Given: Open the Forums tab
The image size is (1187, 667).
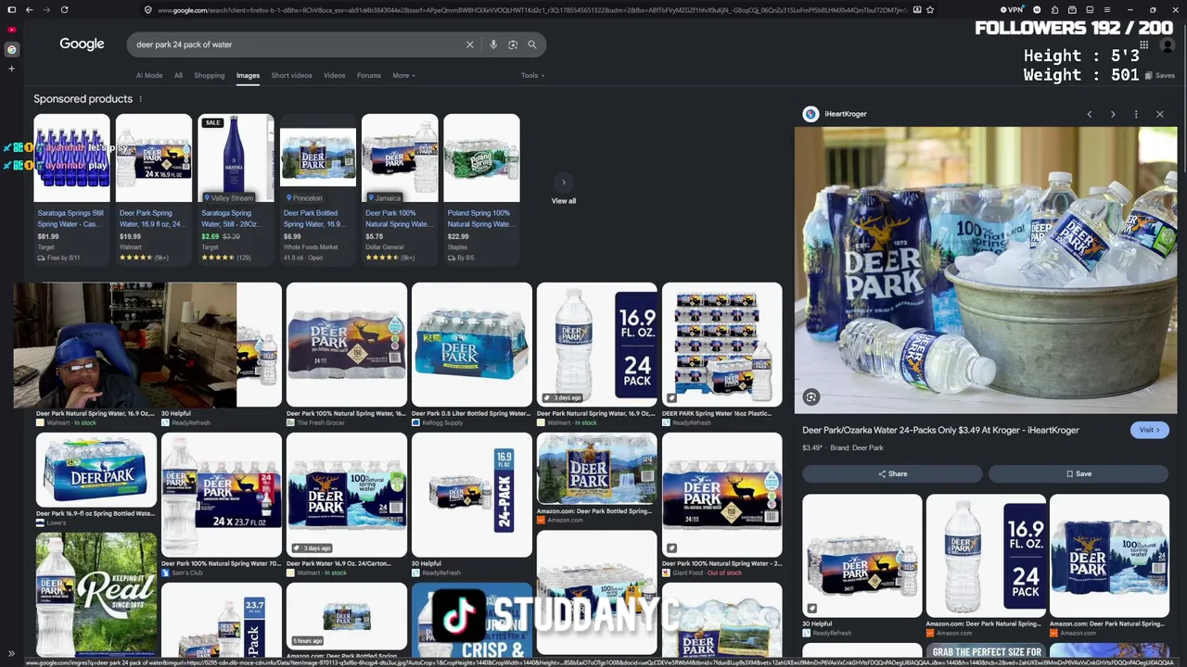Looking at the screenshot, I should pyautogui.click(x=369, y=76).
